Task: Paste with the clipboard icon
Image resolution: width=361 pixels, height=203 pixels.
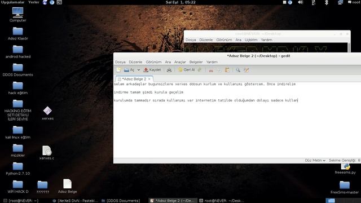Action: click(227, 70)
